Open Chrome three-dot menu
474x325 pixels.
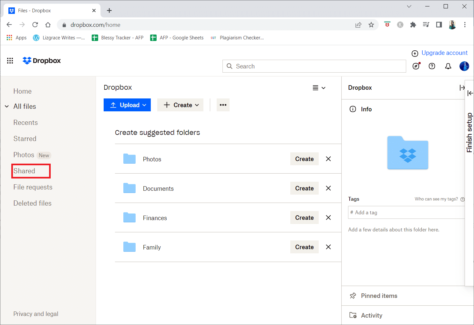(x=465, y=25)
